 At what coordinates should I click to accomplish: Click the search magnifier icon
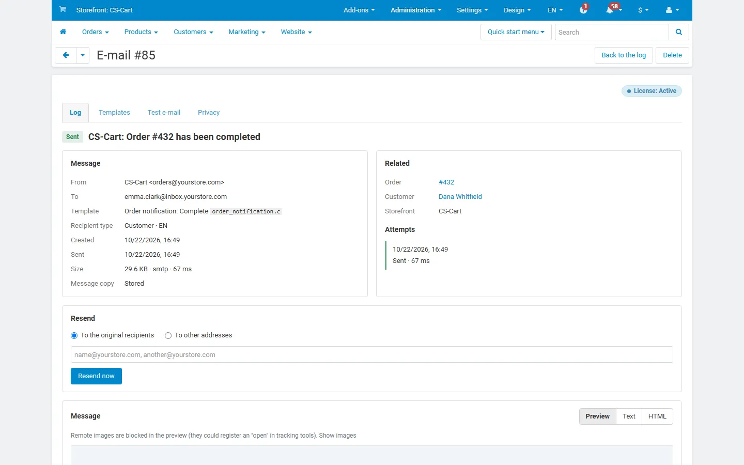(679, 32)
